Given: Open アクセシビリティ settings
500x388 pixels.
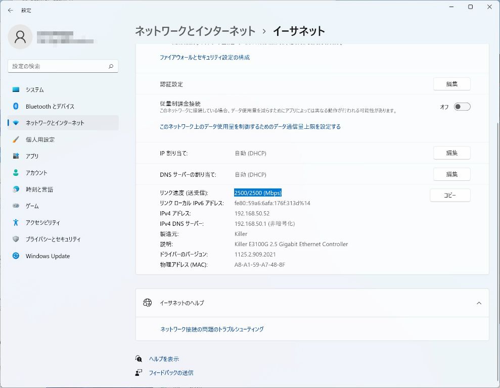Looking at the screenshot, I should tap(42, 223).
